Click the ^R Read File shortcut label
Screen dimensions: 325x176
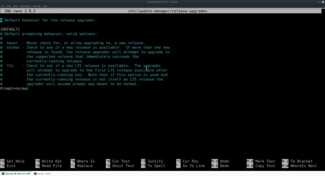tap(48, 166)
